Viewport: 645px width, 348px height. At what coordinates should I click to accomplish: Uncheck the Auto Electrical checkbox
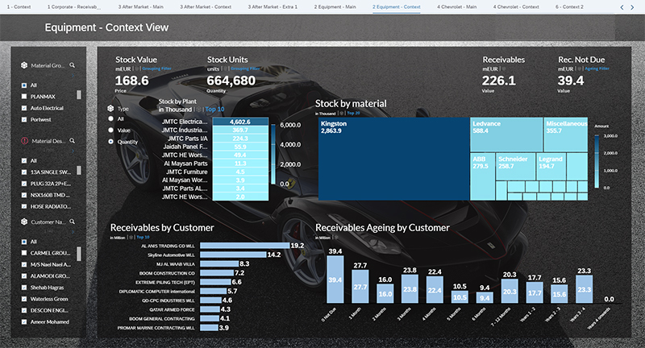pyautogui.click(x=24, y=108)
